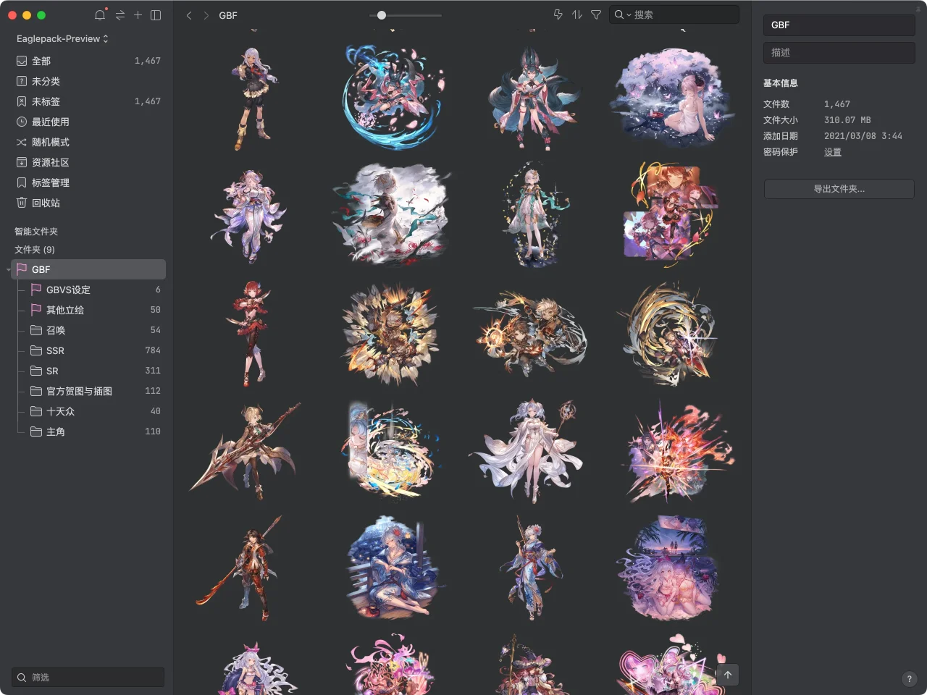Click the 导出文件夹... button

839,189
